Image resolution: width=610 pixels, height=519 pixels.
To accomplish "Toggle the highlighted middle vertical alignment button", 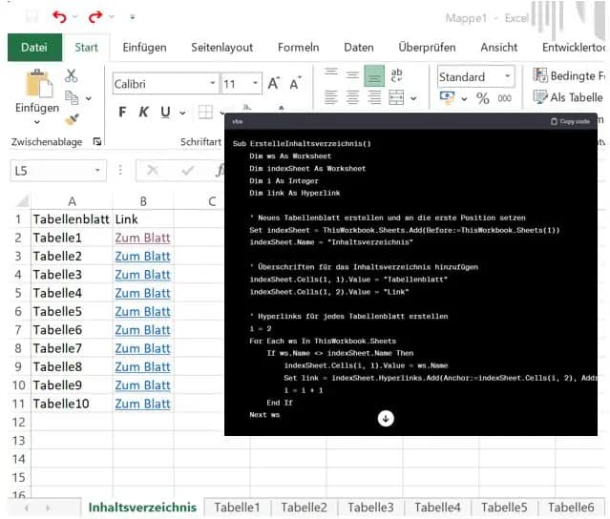I will pos(374,76).
